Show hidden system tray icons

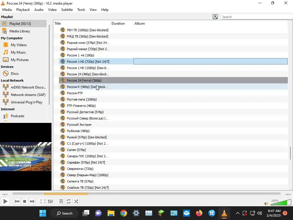point(237,213)
